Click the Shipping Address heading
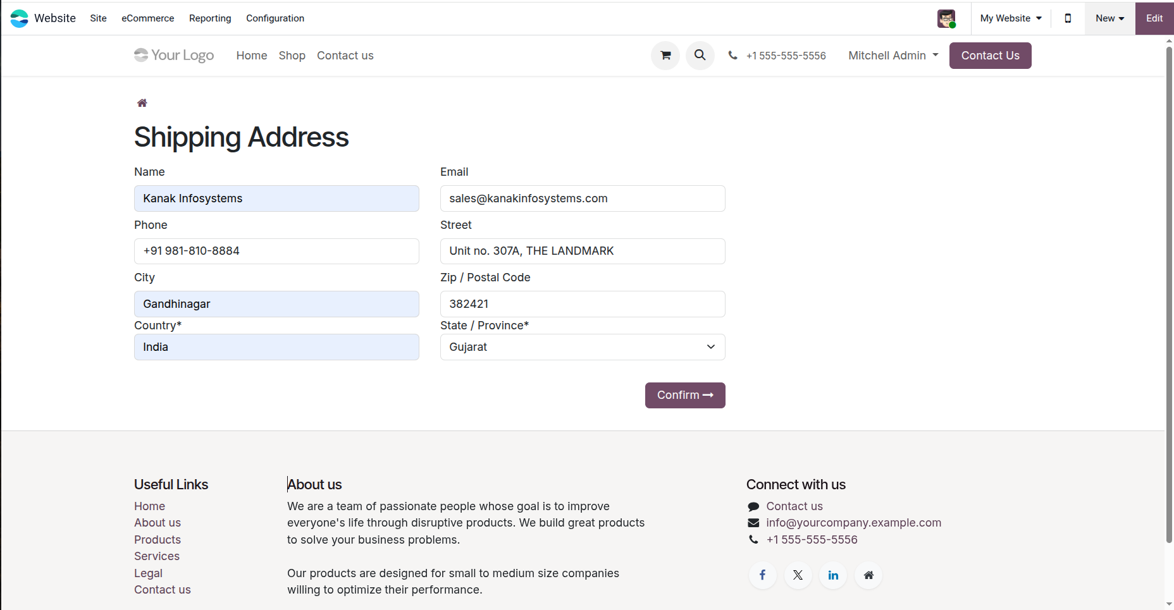Viewport: 1174px width, 610px height. pos(241,137)
